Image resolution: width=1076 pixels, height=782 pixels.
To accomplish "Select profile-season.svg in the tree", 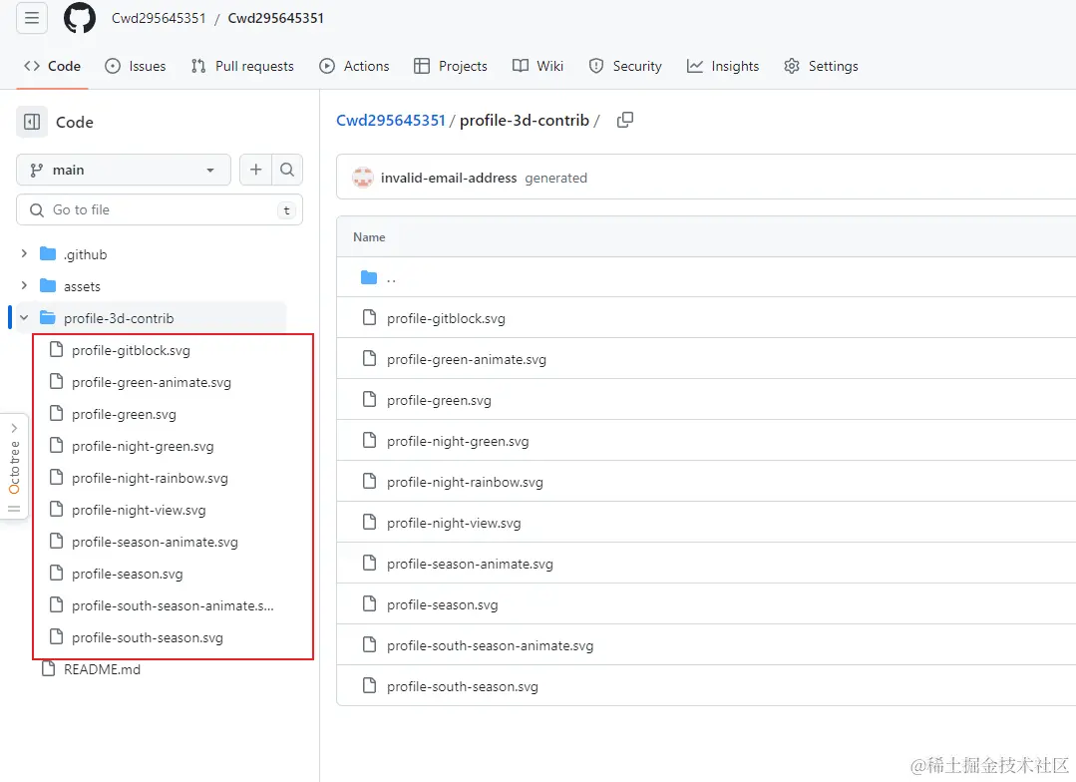I will pos(128,574).
